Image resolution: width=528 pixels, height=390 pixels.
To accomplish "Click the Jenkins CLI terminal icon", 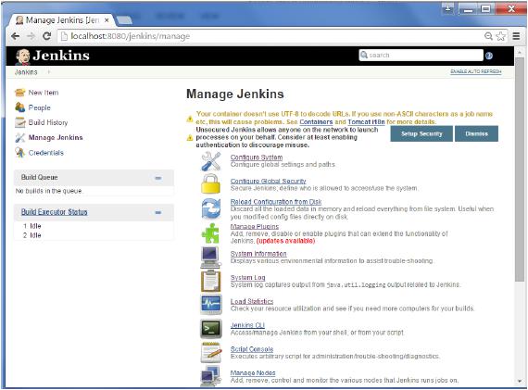I will tap(211, 328).
